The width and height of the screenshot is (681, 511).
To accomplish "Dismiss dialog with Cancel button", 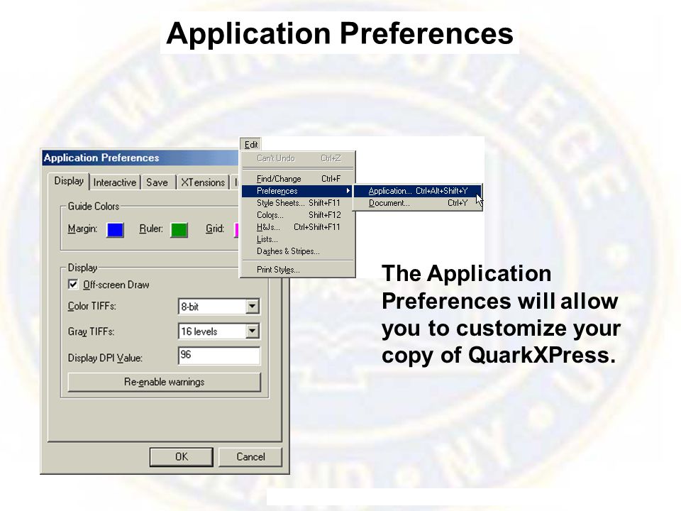I will click(250, 456).
